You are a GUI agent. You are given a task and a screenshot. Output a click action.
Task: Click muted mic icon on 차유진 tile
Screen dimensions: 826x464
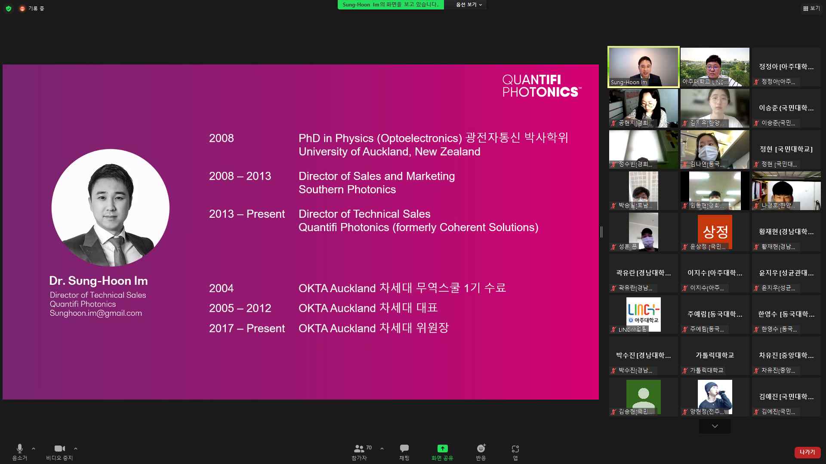756,371
